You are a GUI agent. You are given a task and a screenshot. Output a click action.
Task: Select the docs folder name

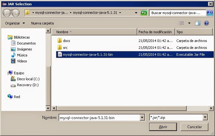(x=66, y=41)
